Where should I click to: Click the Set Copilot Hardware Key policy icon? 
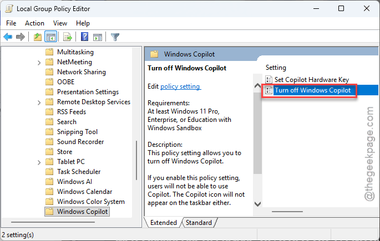point(268,79)
